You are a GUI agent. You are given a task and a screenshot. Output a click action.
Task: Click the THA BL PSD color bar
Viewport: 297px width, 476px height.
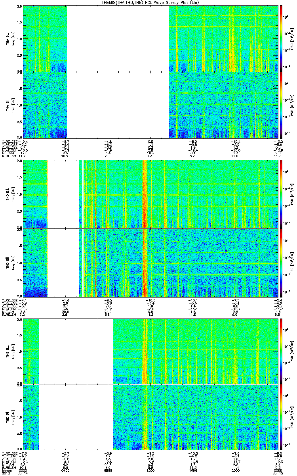(281, 38)
